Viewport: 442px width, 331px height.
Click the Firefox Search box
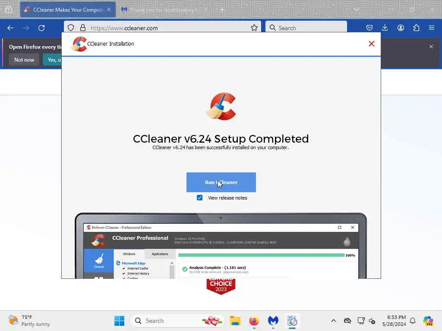point(306,28)
